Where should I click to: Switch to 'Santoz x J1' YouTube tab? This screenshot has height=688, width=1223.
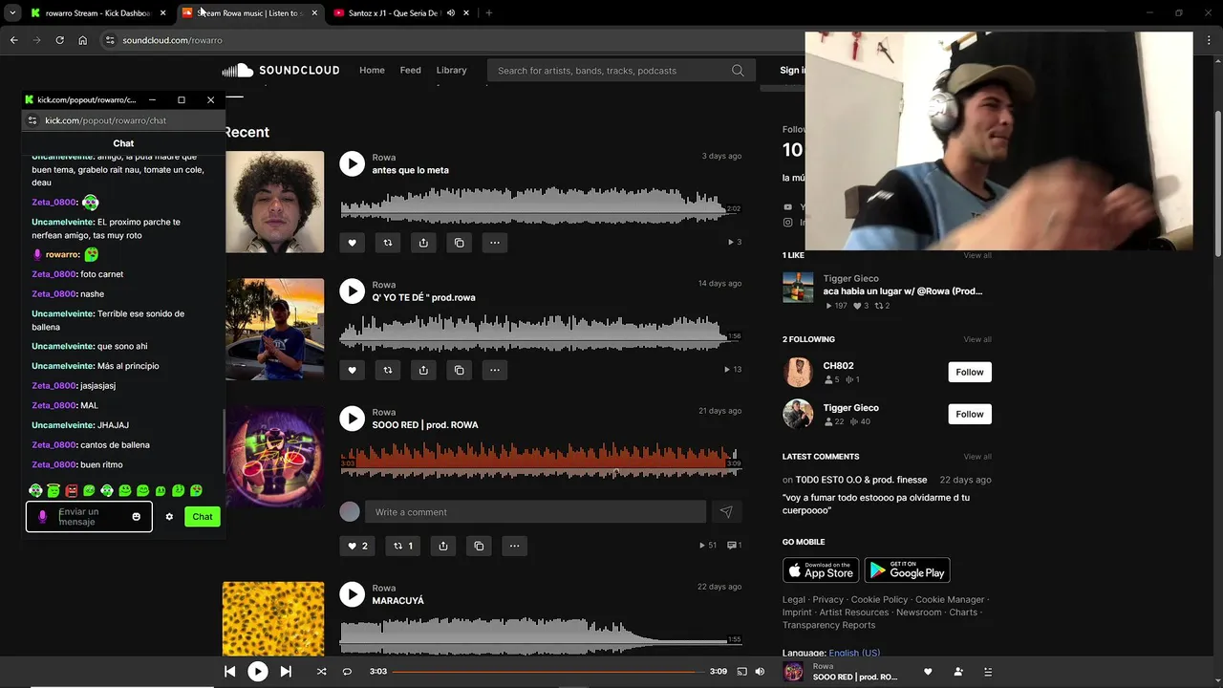tap(401, 13)
